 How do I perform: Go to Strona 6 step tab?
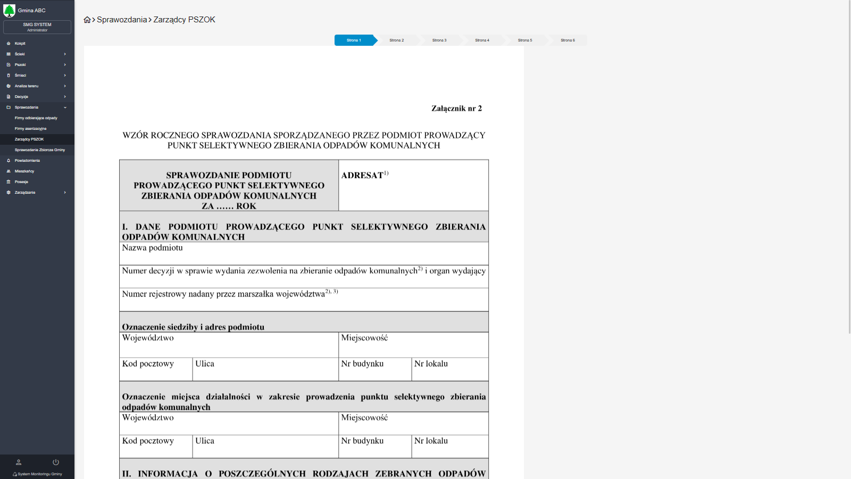[568, 40]
